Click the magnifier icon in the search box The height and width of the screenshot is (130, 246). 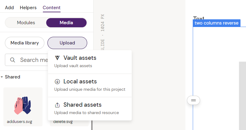(13, 60)
